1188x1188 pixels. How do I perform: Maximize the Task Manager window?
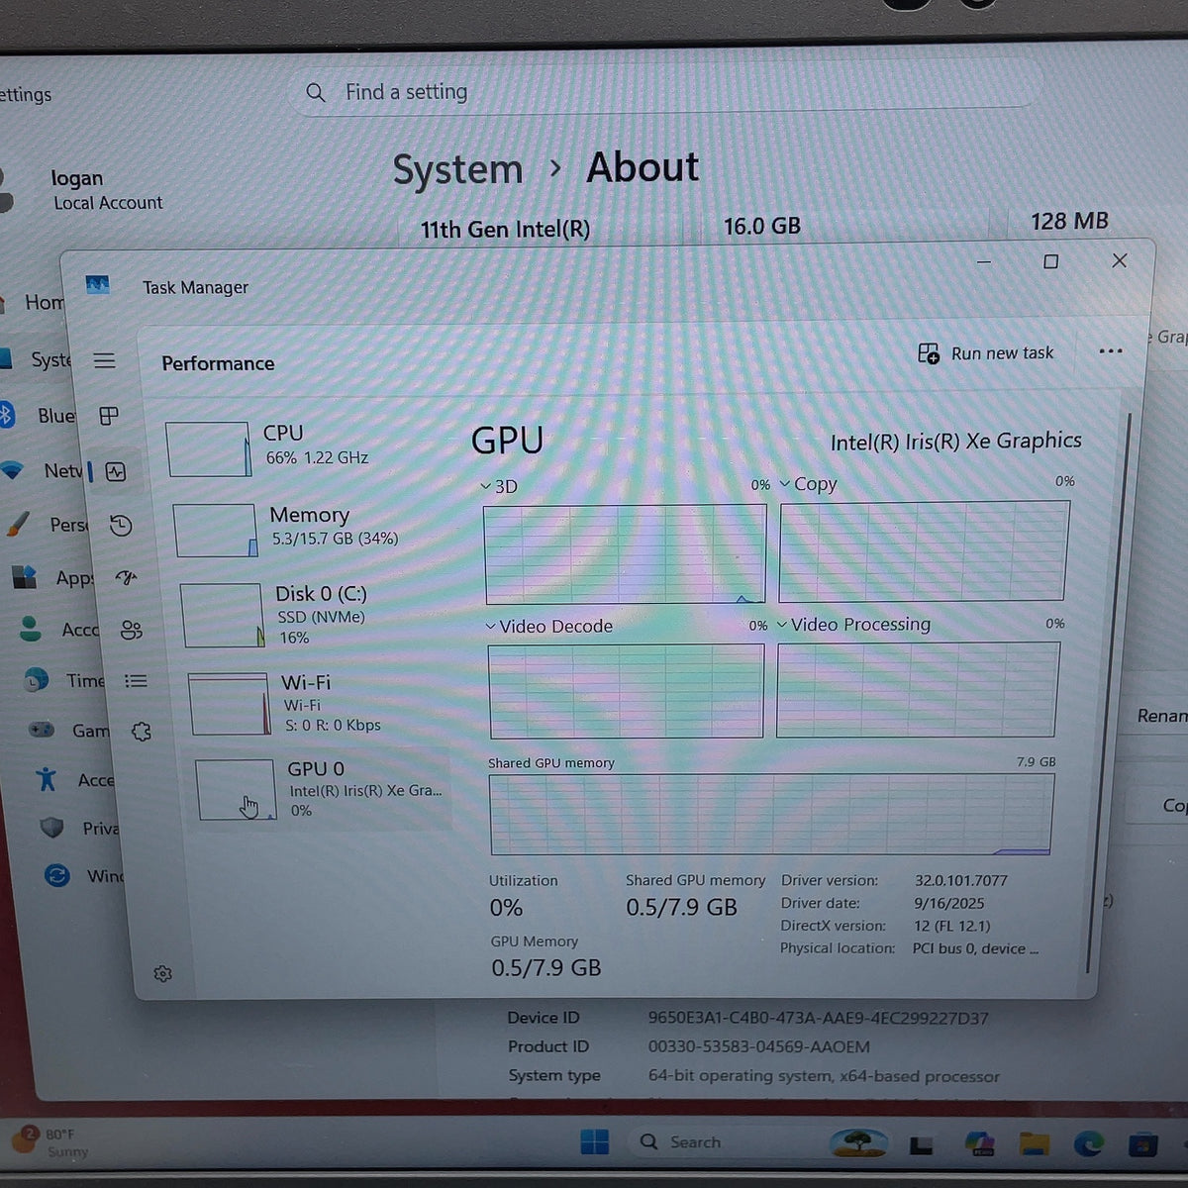pyautogui.click(x=1051, y=261)
